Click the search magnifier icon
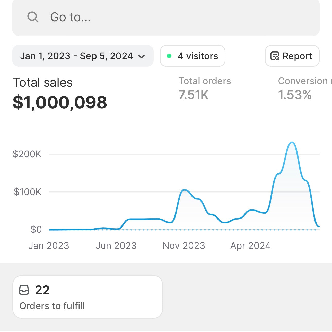Viewport: 332px width, 332px height. [33, 17]
